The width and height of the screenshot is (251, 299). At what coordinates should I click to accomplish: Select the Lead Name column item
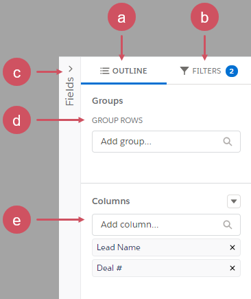tap(166, 247)
